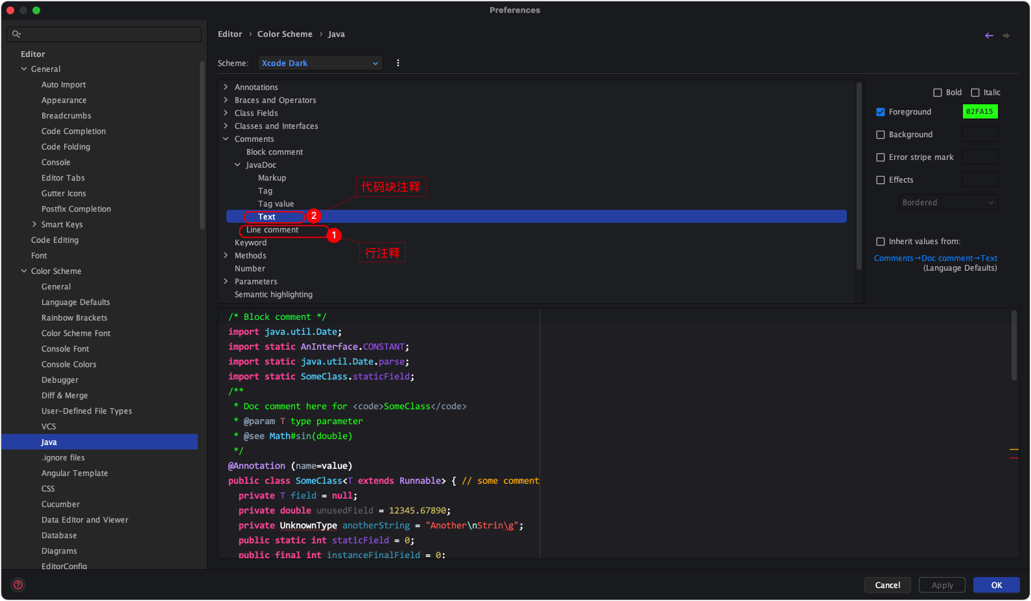Select Language Defaults in sidebar
This screenshot has width=1031, height=601.
pyautogui.click(x=76, y=302)
